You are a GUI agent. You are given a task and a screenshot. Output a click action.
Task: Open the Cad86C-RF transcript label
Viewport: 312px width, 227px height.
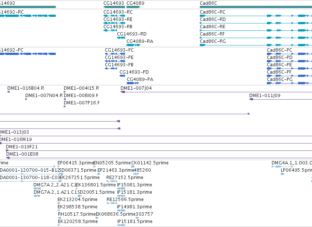click(212, 34)
